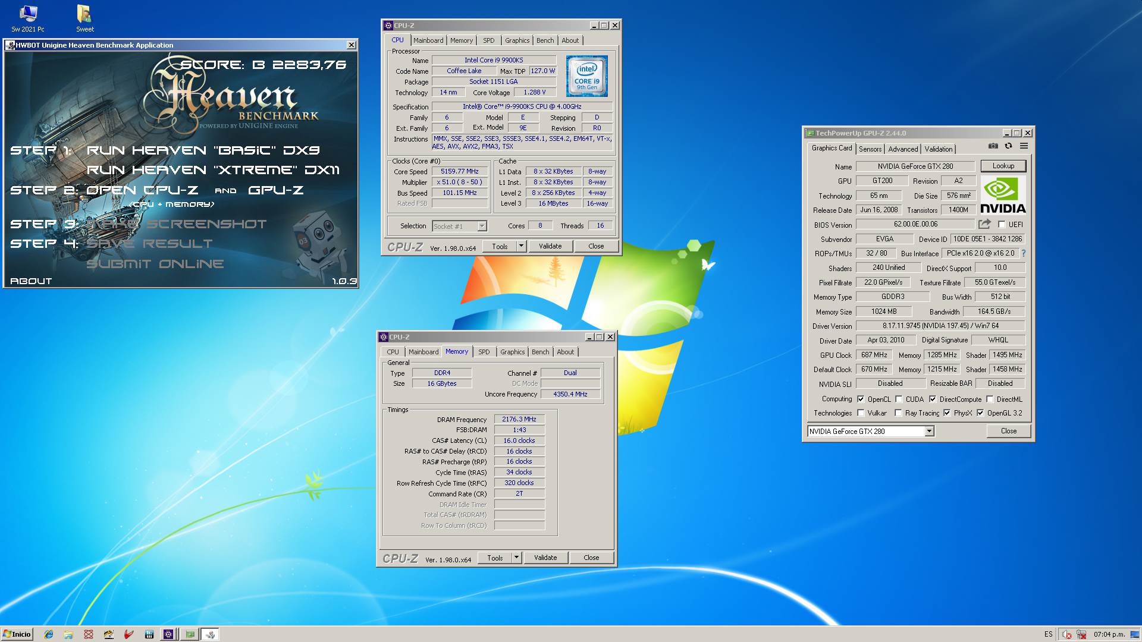Open About tab in lower CPU-Z window
1142x642 pixels.
click(x=565, y=352)
